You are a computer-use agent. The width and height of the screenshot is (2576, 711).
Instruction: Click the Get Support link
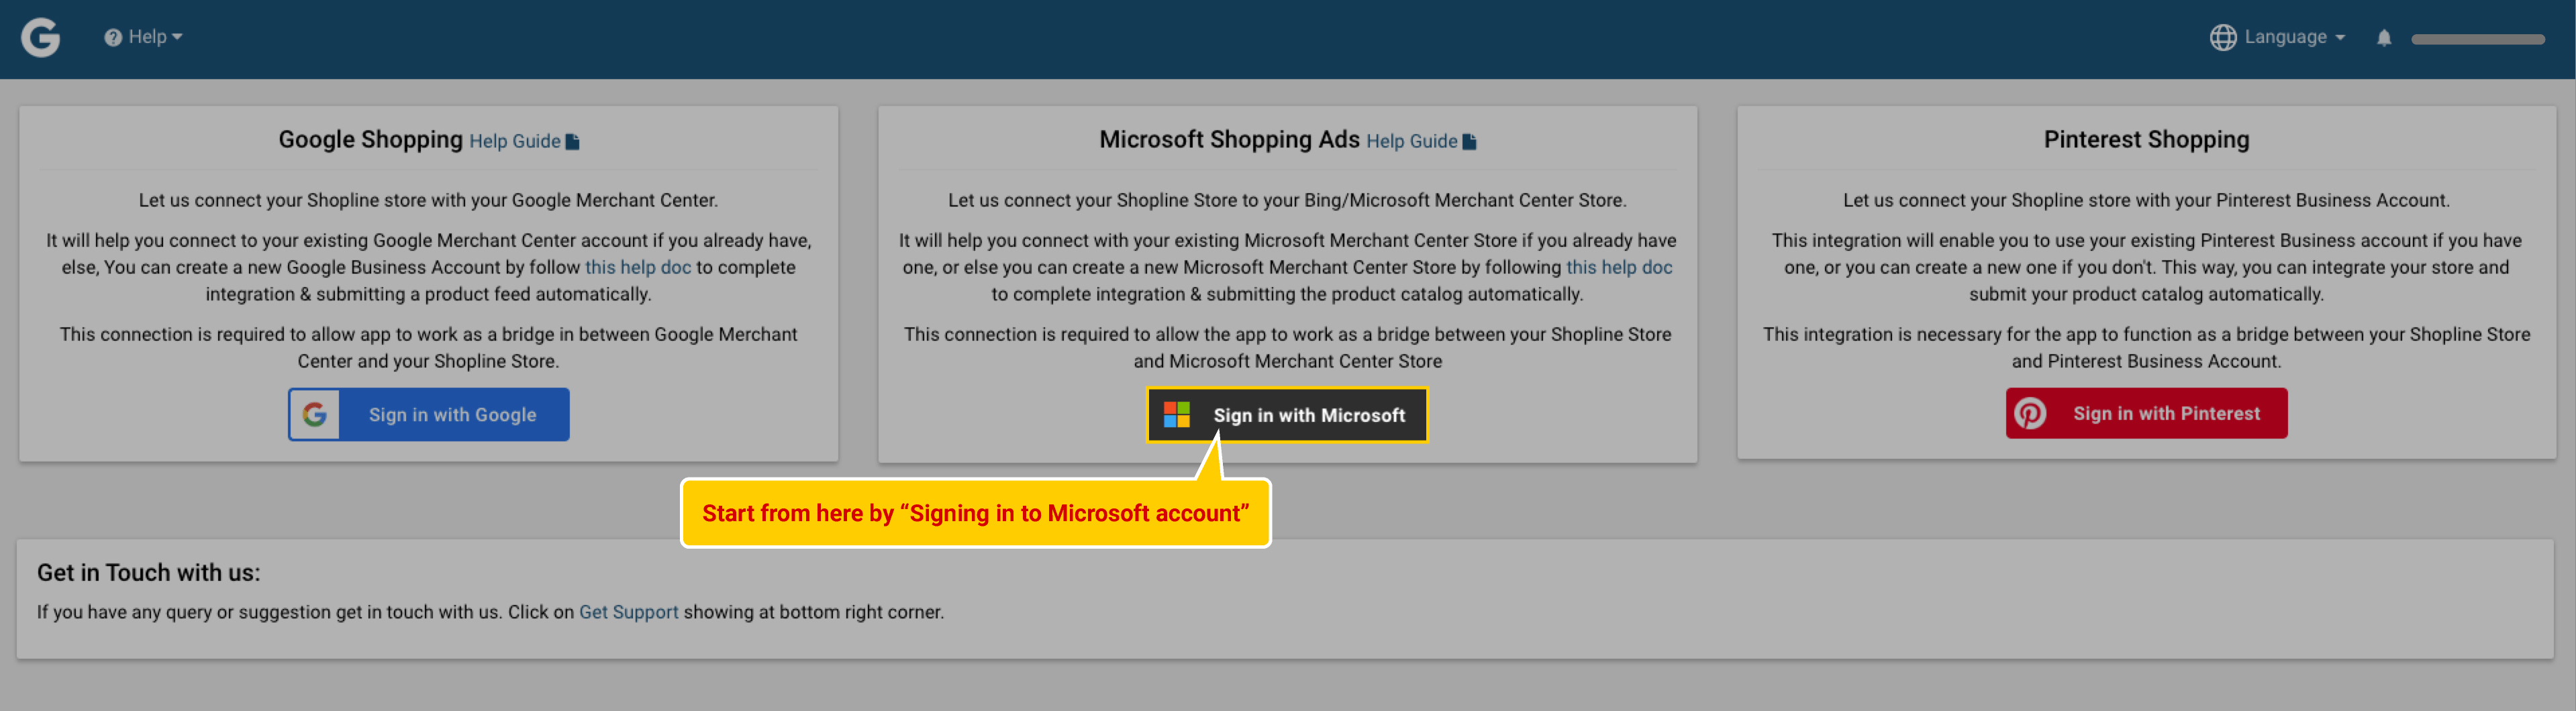tap(628, 612)
